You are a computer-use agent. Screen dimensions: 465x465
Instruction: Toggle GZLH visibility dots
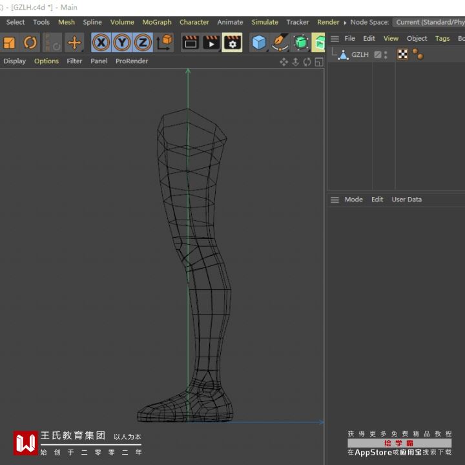point(386,55)
